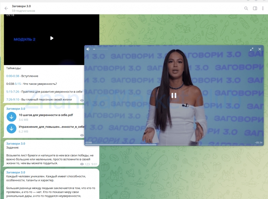Play the Модуль 2 video in chat
This screenshot has height=199, width=268.
coord(52,38)
